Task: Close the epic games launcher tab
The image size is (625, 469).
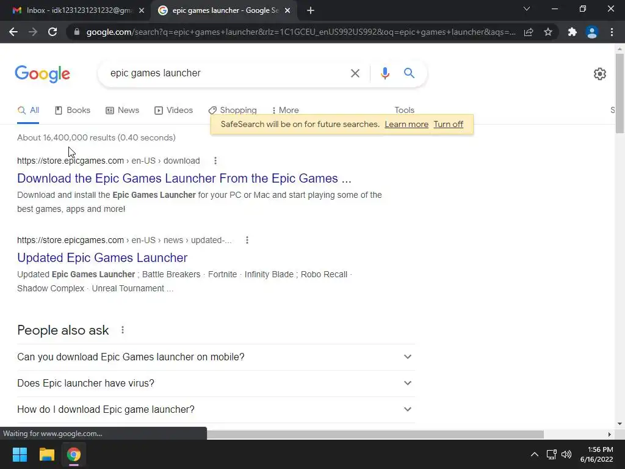Action: coord(287,10)
